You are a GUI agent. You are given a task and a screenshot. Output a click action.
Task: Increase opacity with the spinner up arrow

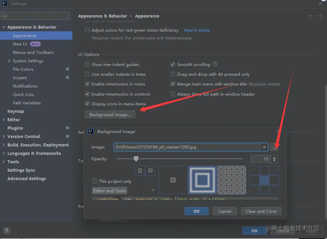point(274,157)
